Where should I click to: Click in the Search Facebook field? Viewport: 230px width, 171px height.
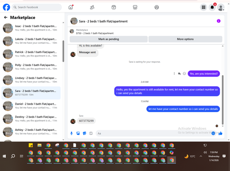tap(37, 7)
